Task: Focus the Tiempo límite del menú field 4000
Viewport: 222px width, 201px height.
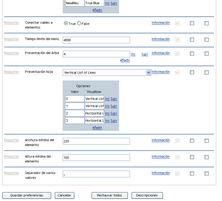Action: click(96, 40)
